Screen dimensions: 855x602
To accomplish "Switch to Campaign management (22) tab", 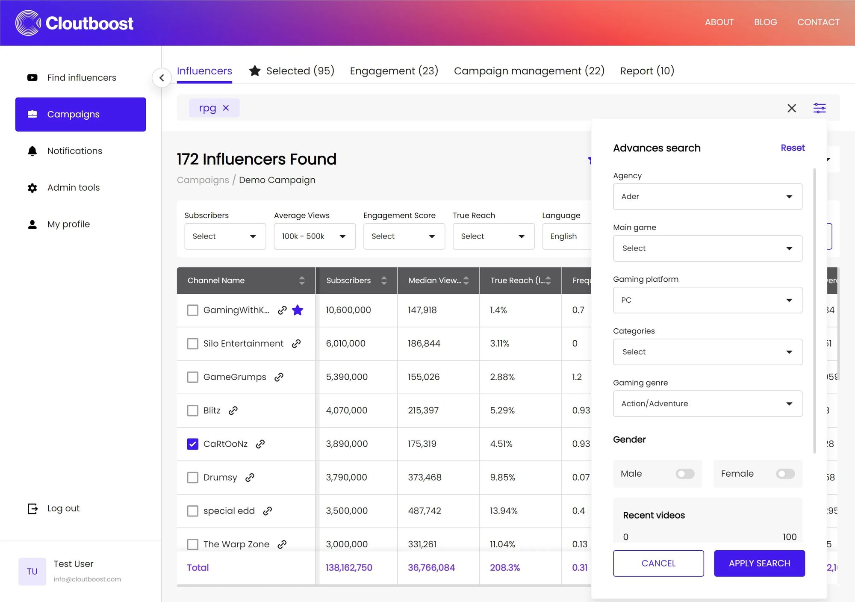I will pos(529,71).
